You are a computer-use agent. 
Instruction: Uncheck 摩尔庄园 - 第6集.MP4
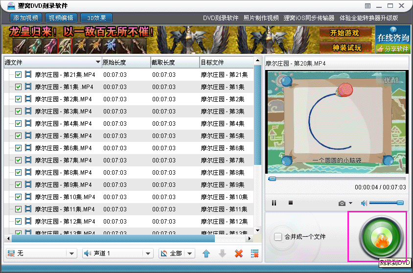pos(18,148)
